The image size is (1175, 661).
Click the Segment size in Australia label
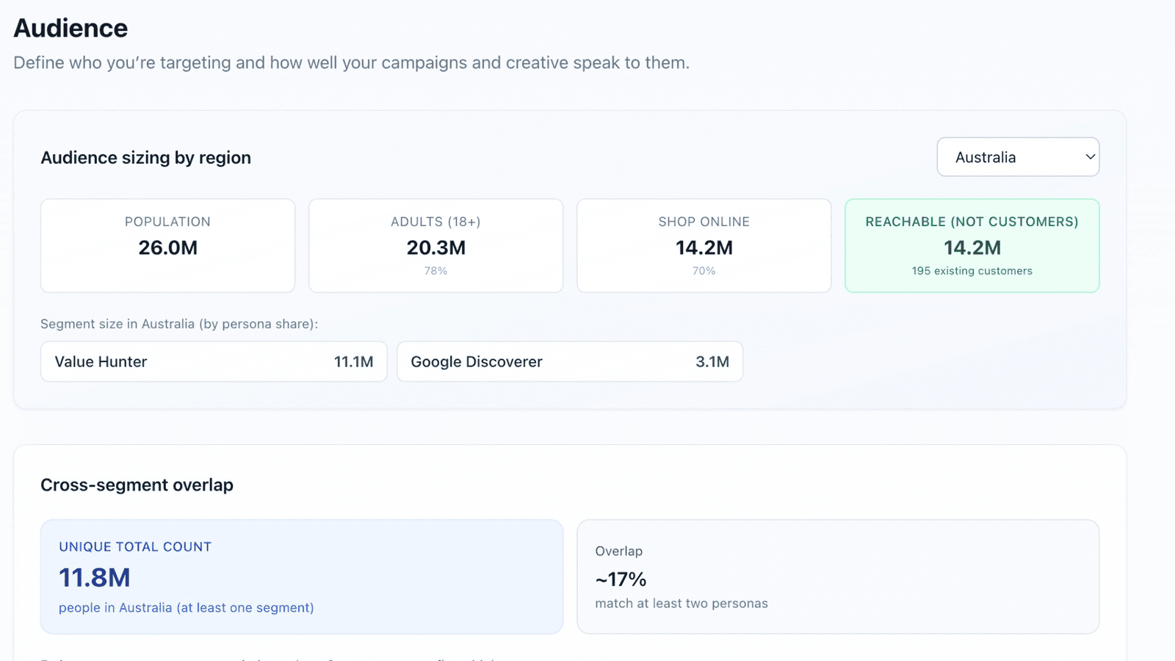click(179, 324)
